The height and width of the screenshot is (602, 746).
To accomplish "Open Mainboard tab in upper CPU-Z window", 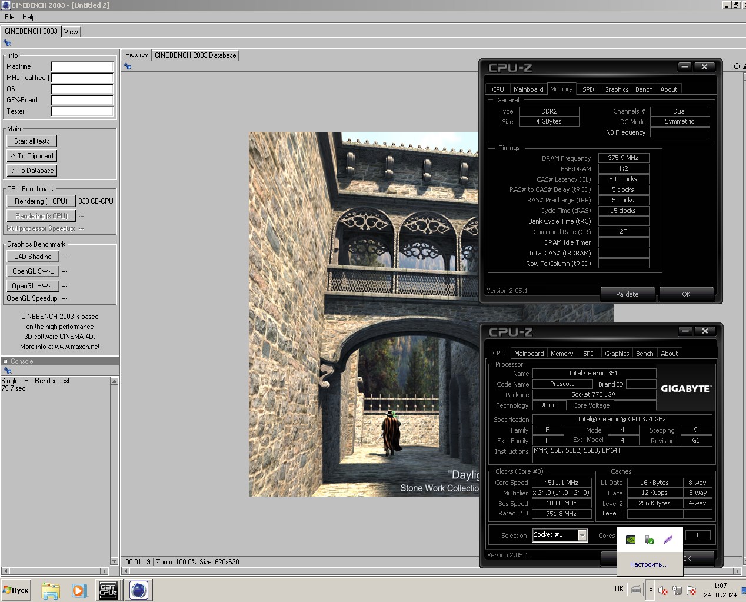I will point(528,89).
